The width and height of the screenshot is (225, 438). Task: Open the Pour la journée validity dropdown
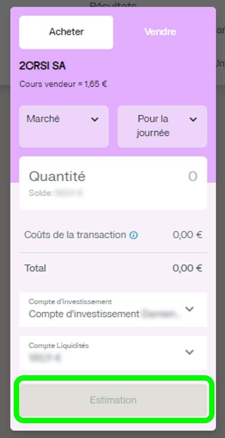(x=162, y=126)
